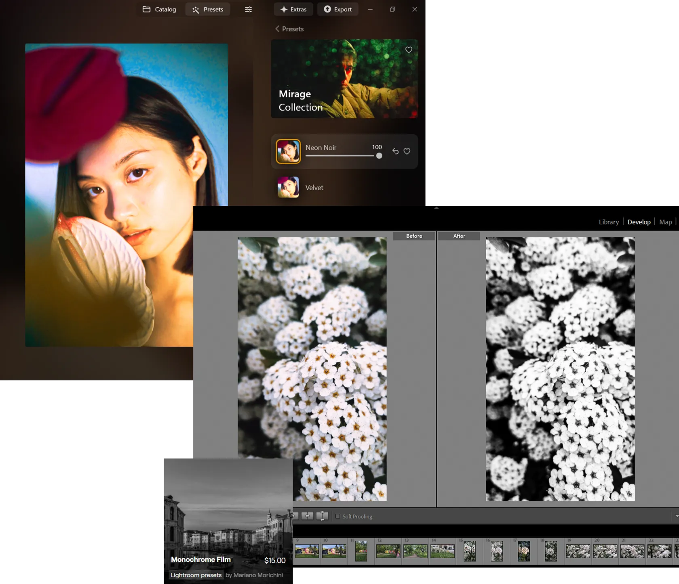
Task: Click the top panel collapse triangle
Action: [x=436, y=208]
